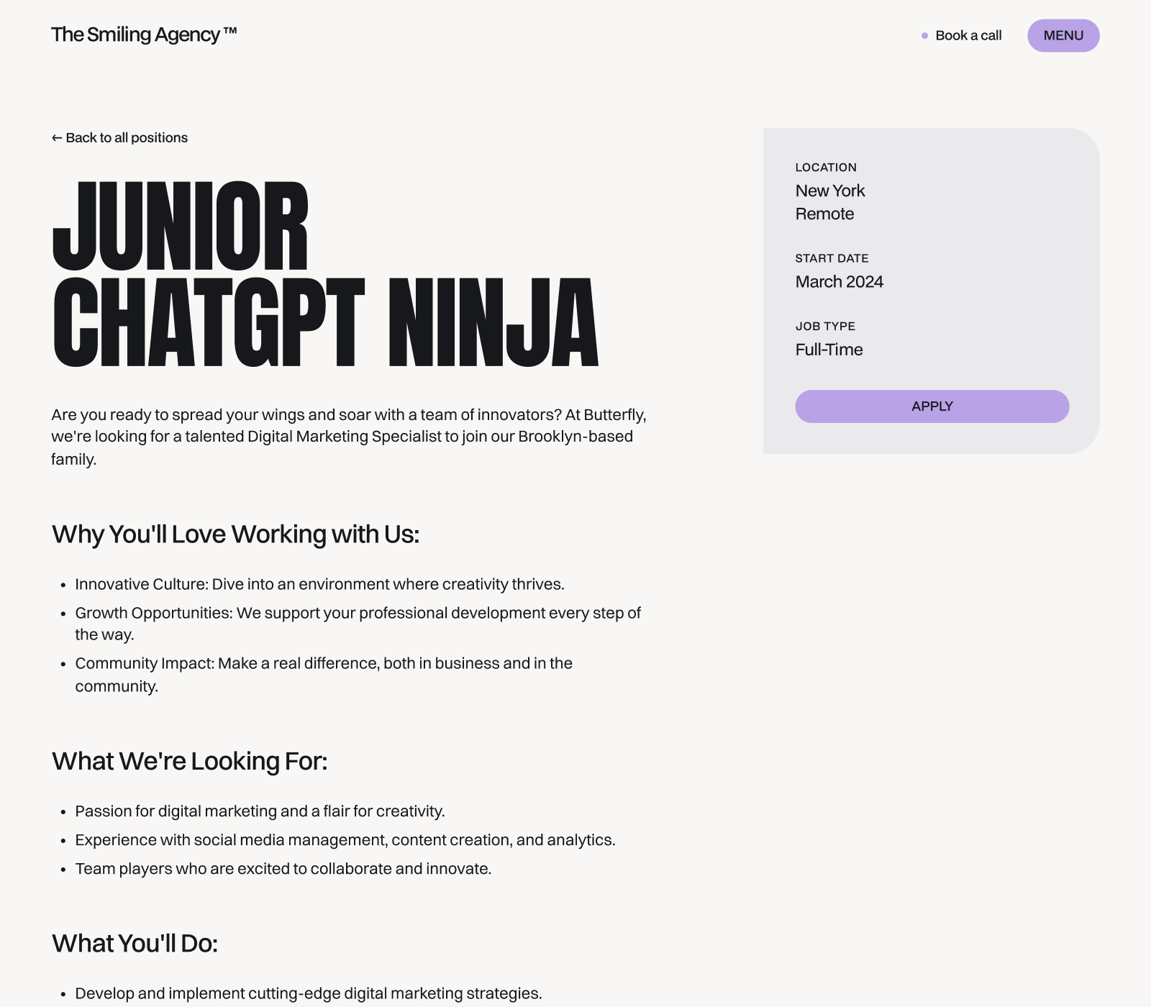The width and height of the screenshot is (1151, 1007).
Task: Click The Smiling Agency logo
Action: (144, 35)
